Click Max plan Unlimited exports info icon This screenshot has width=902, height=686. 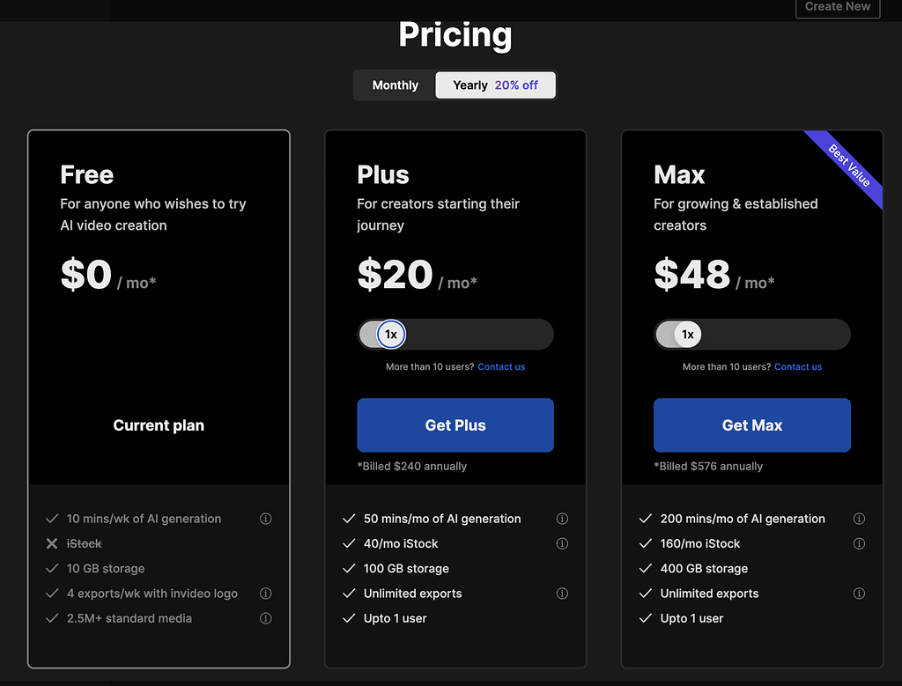tap(860, 594)
